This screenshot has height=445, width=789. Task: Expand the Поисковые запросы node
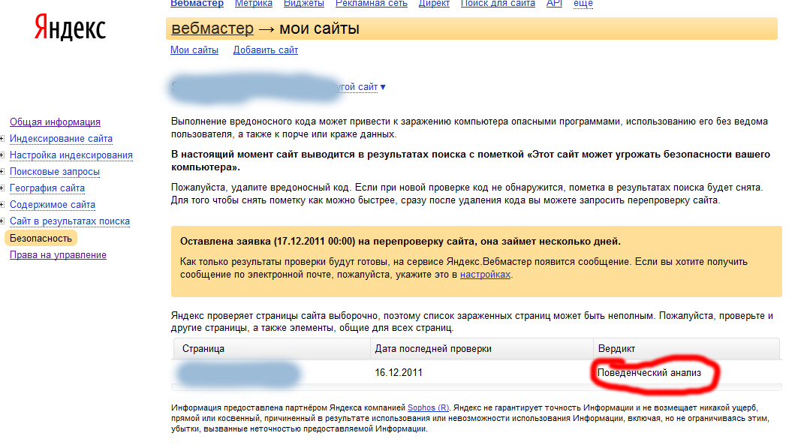2,172
